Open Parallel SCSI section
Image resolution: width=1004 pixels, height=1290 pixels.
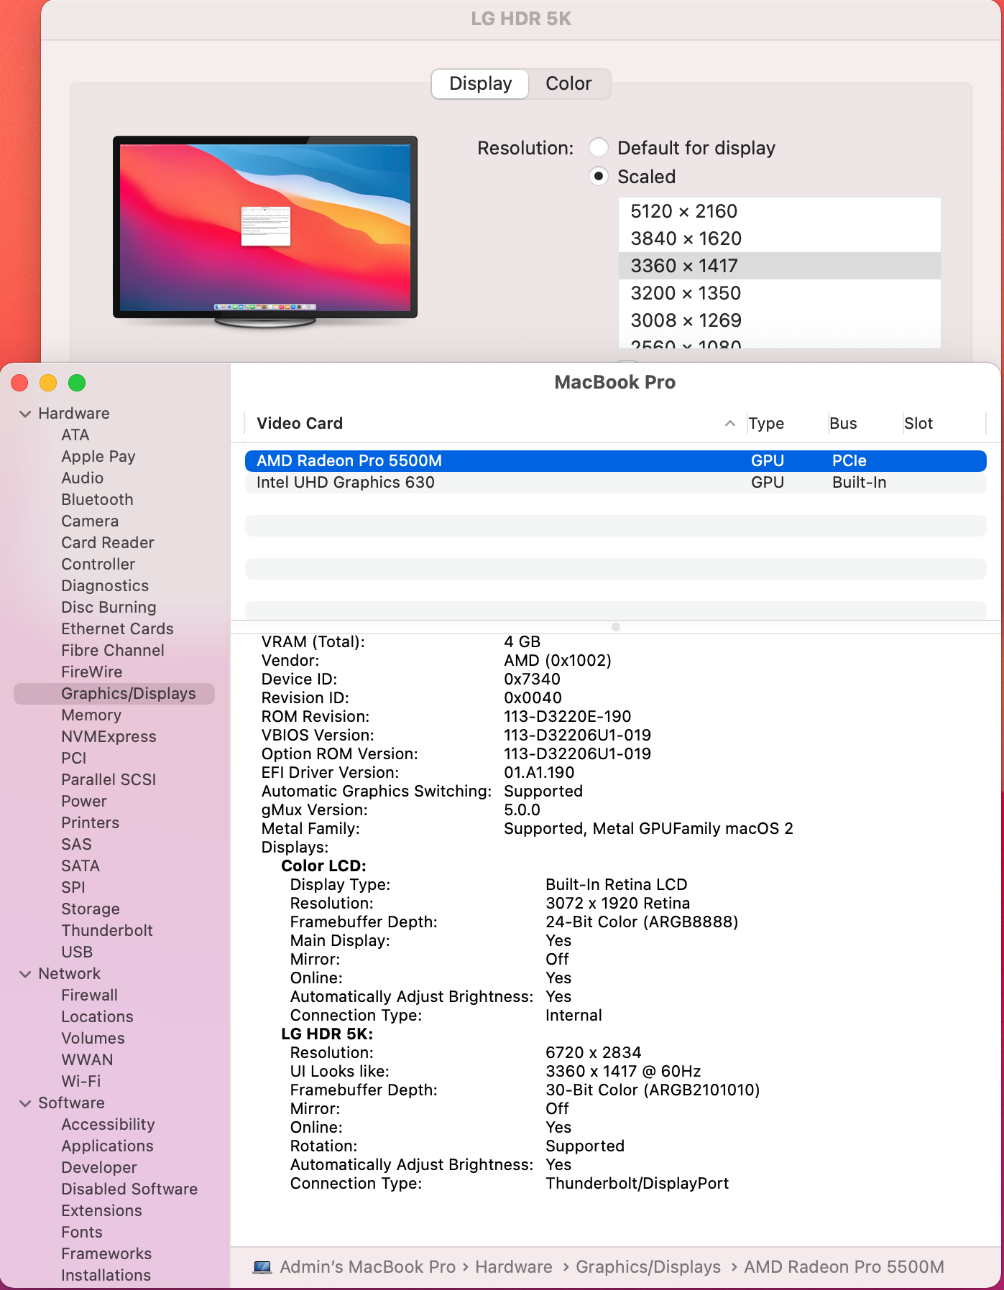[109, 780]
